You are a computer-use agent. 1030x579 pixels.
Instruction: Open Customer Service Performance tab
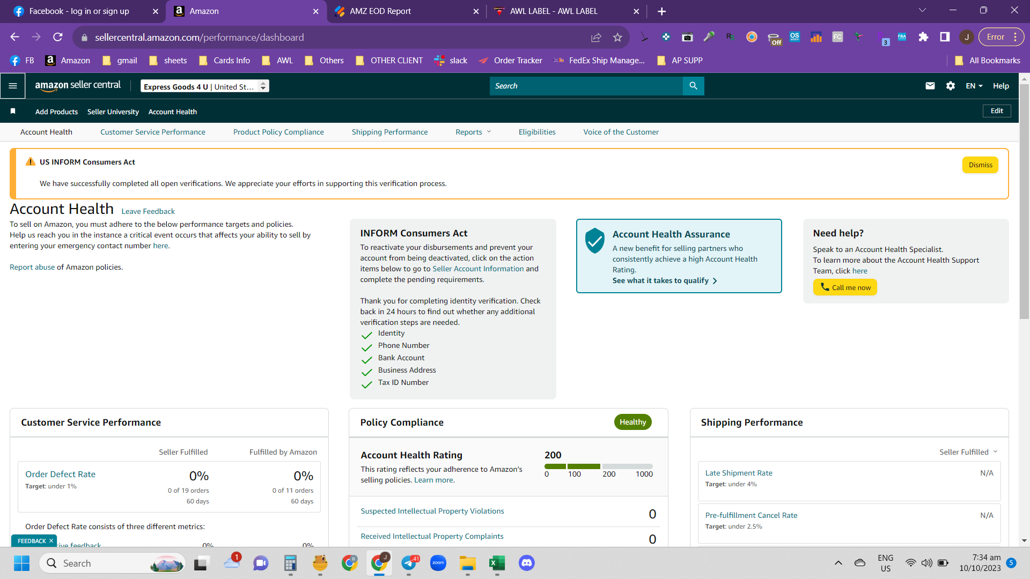tap(153, 132)
